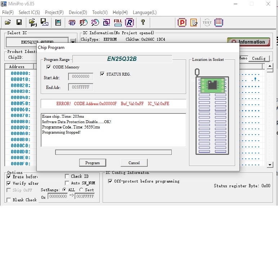Click the calculator-style toolbar icon
278x274 pixels.
[x=58, y=23]
